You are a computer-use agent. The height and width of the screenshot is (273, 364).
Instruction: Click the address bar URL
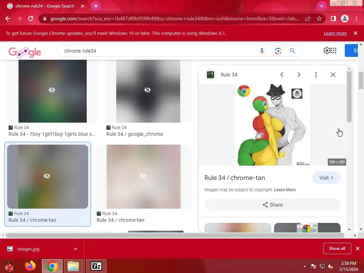click(x=174, y=18)
